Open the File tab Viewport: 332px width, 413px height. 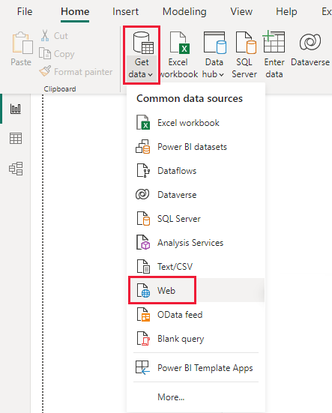(25, 11)
